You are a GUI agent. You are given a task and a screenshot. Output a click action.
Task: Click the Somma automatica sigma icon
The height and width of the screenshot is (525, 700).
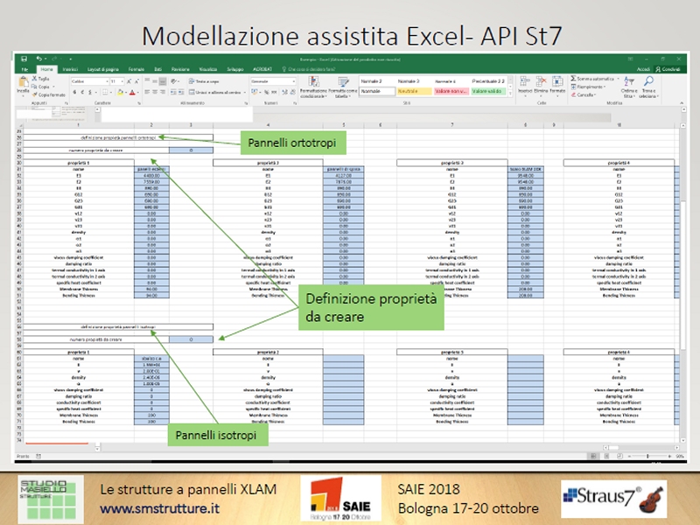(x=573, y=79)
